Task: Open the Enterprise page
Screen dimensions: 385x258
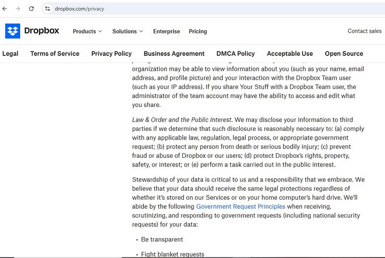Action: pos(167,31)
